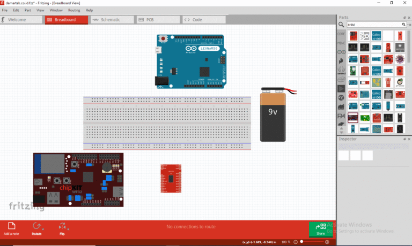Select the Spark Core star part thumbnail

(x=400, y=48)
